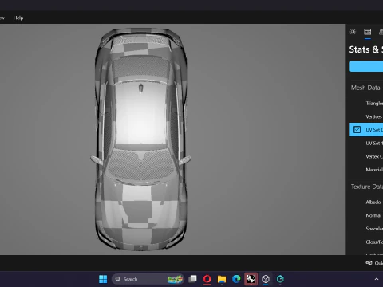Image resolution: width=383 pixels, height=287 pixels.
Task: Select the Gloss/Roughness texture row
Action: pyautogui.click(x=366, y=242)
